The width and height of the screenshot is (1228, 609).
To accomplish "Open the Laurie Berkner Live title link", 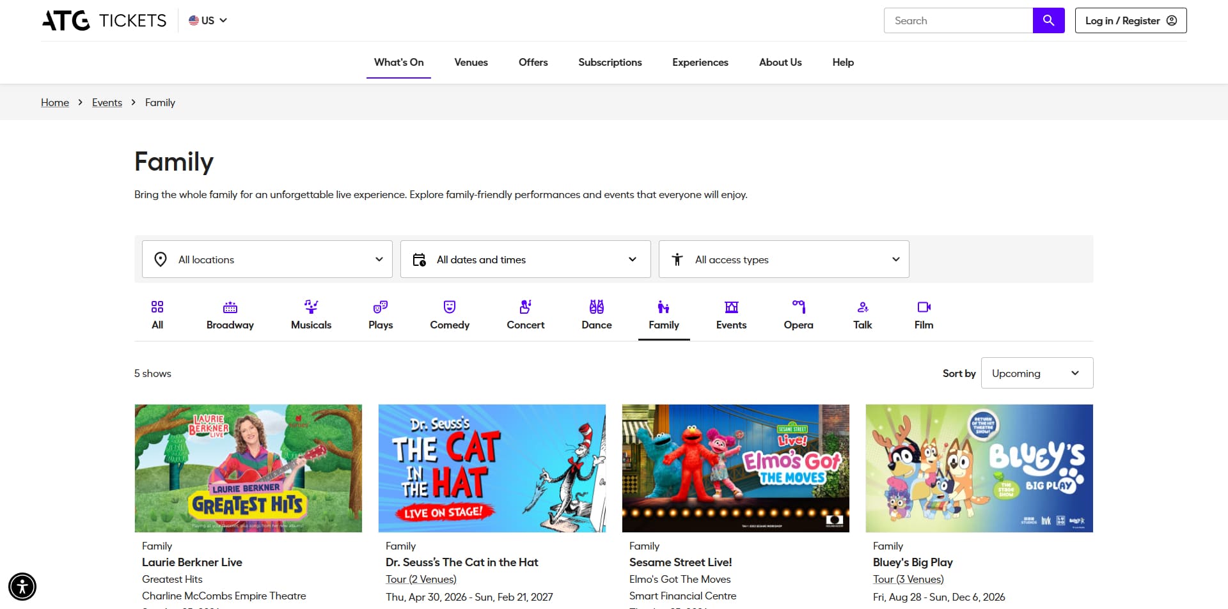I will click(192, 562).
